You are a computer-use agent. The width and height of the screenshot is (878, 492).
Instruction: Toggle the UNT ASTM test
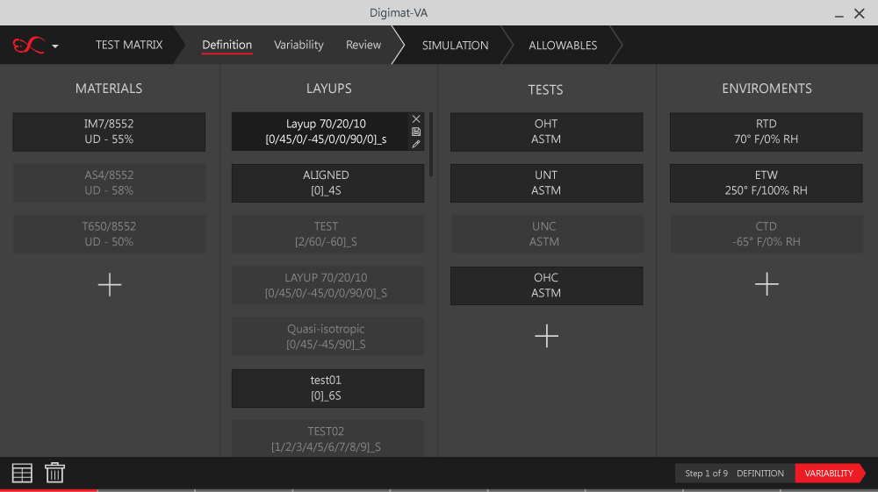tap(546, 182)
